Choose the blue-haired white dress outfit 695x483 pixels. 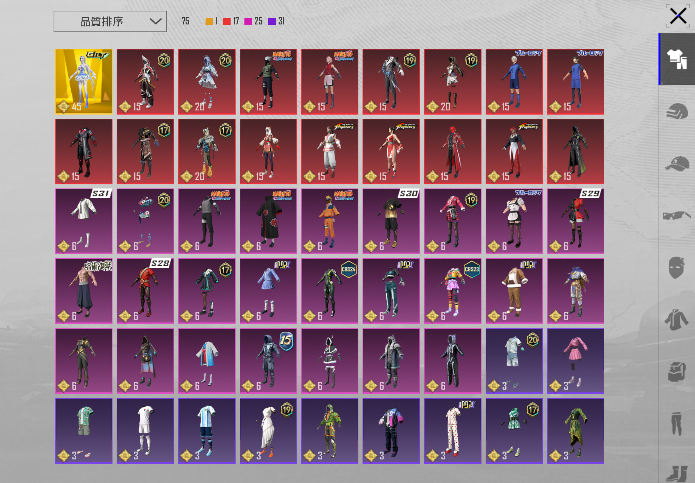pos(207,82)
